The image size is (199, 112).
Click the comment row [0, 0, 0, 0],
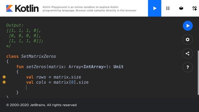(x=25, y=36)
